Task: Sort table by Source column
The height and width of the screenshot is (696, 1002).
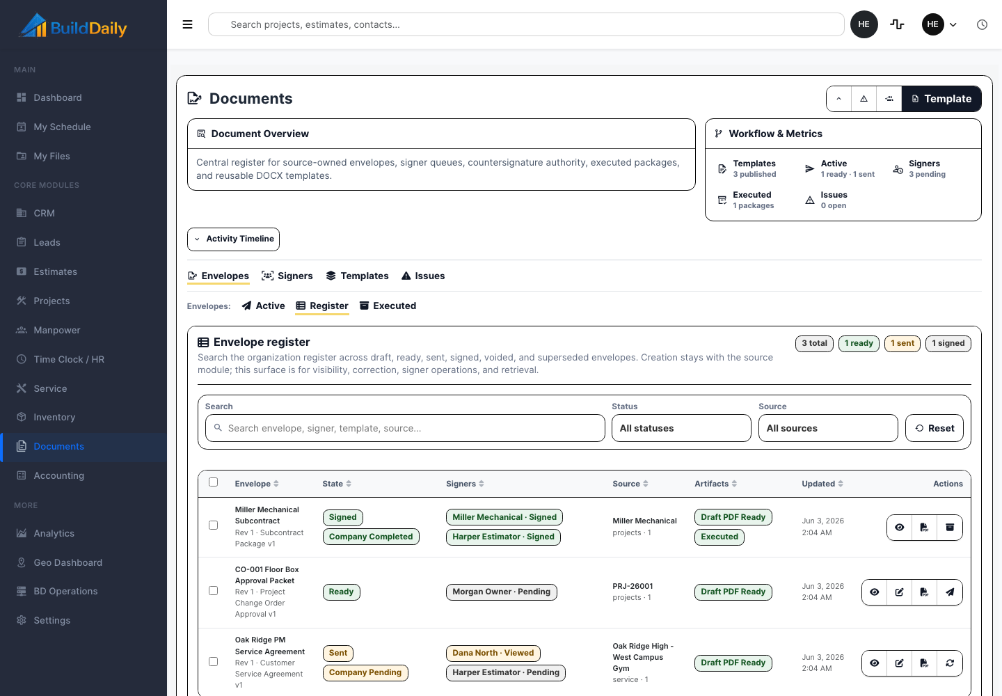Action: pos(630,484)
